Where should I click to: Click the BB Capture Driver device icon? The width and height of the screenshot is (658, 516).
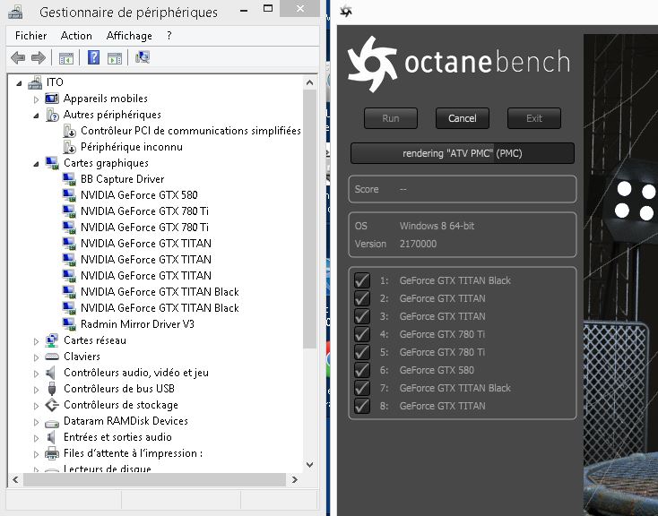pos(69,179)
